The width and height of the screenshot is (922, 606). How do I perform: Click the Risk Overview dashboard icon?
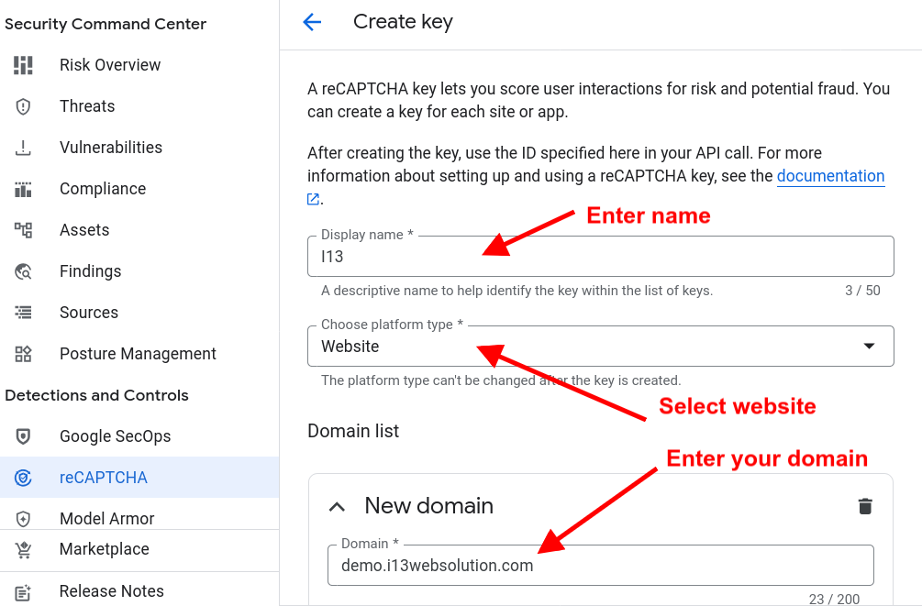point(23,65)
